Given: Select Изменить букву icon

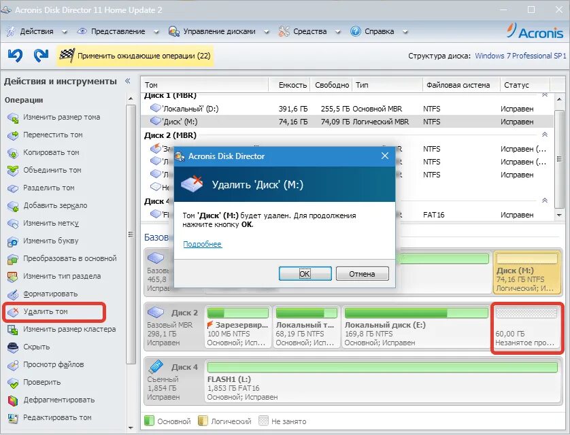Looking at the screenshot, I should point(13,241).
